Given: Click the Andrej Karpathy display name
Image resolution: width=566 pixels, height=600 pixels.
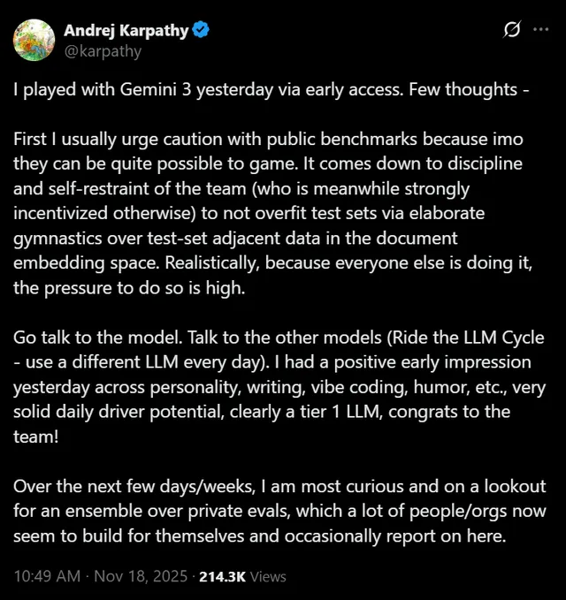Looking at the screenshot, I should (126, 30).
